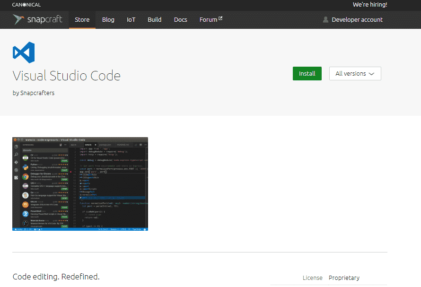This screenshot has width=421, height=287.
Task: Go to the Blog tab
Action: [x=108, y=20]
